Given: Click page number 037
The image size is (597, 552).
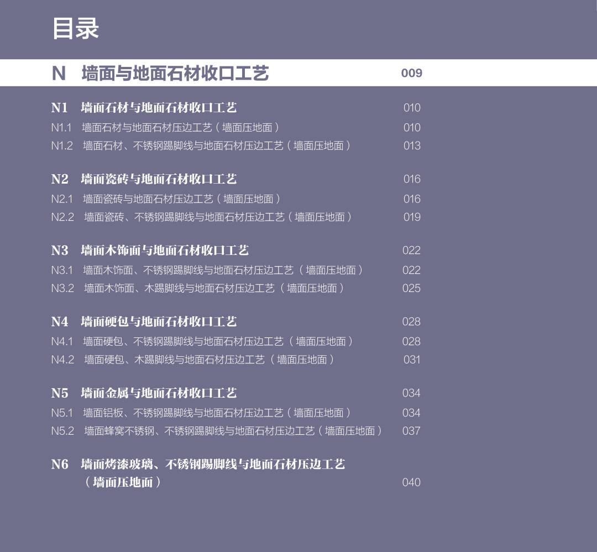Looking at the screenshot, I should (x=411, y=431).
